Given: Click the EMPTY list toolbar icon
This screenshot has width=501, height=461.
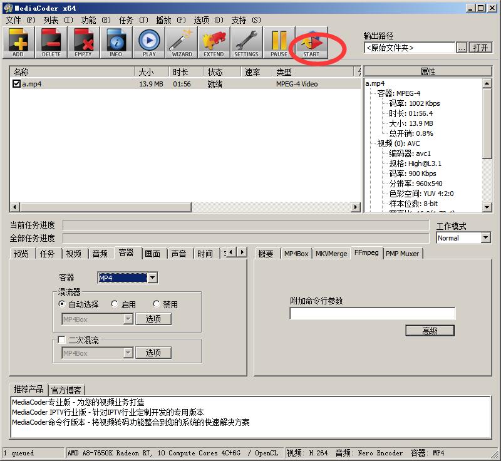Looking at the screenshot, I should [84, 43].
